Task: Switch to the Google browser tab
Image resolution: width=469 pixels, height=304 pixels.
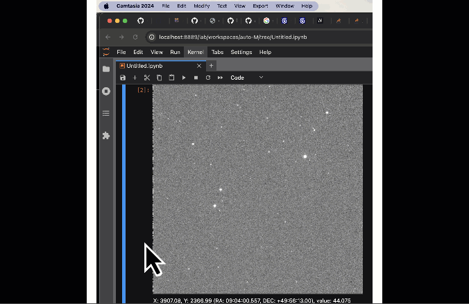Action: pos(266,21)
